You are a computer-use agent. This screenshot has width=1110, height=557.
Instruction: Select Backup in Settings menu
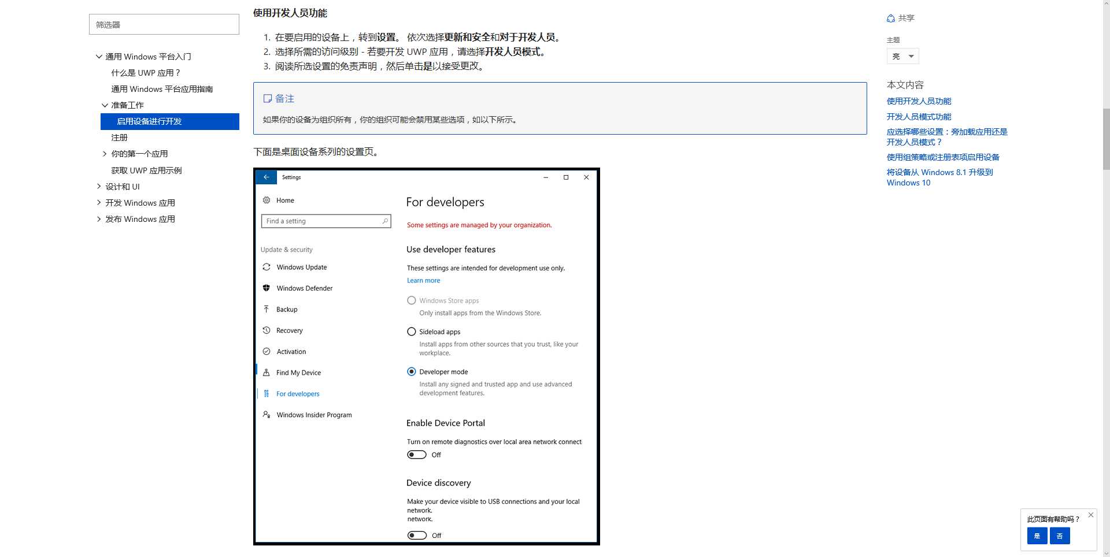coord(287,309)
